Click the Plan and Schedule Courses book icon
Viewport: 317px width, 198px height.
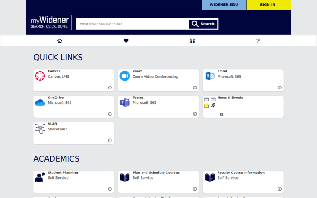click(125, 177)
